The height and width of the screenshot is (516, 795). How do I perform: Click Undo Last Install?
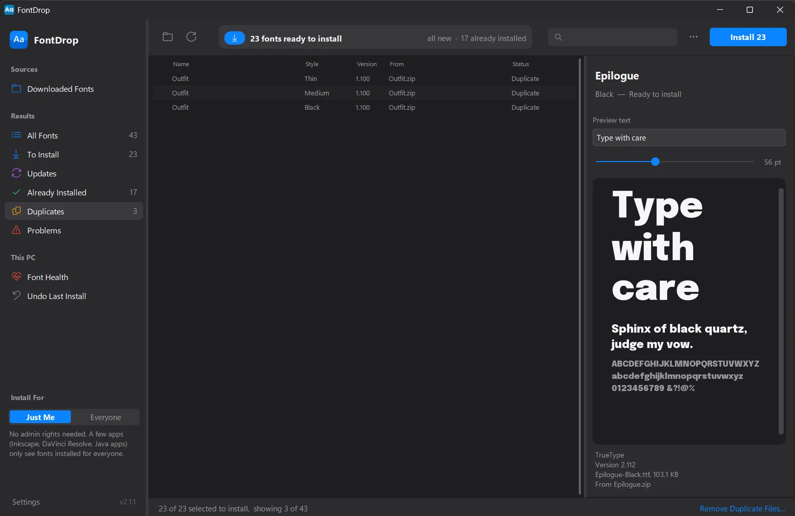tap(73, 296)
